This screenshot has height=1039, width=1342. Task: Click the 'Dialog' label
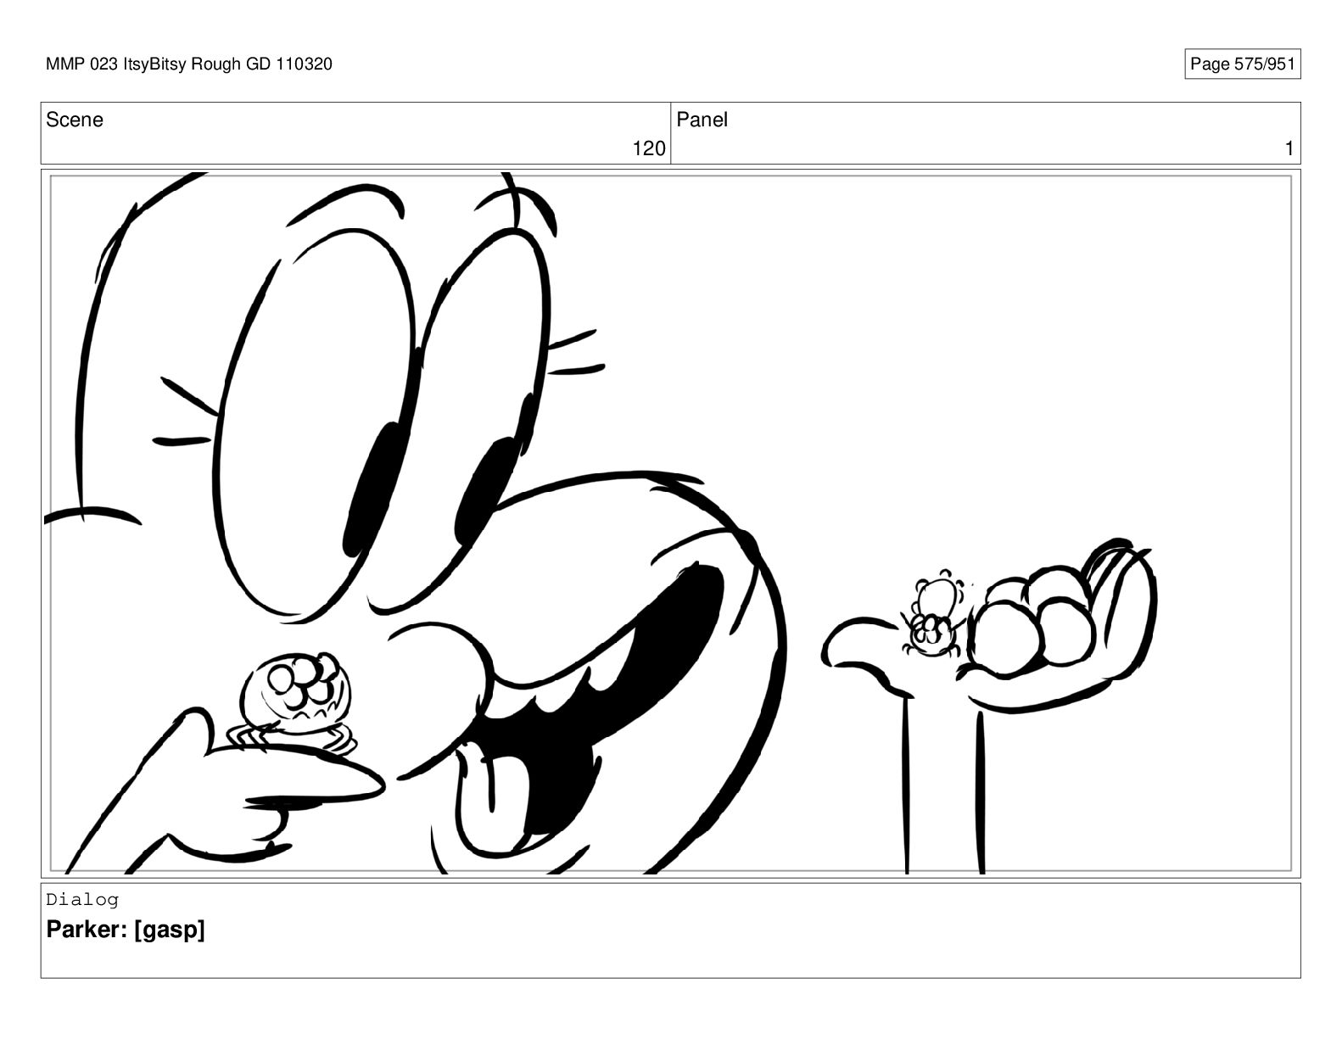(82, 900)
